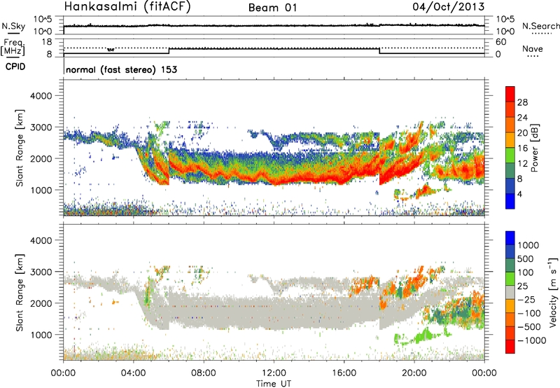Click the Velocity [m s-1] colorbar title

coord(553,292)
